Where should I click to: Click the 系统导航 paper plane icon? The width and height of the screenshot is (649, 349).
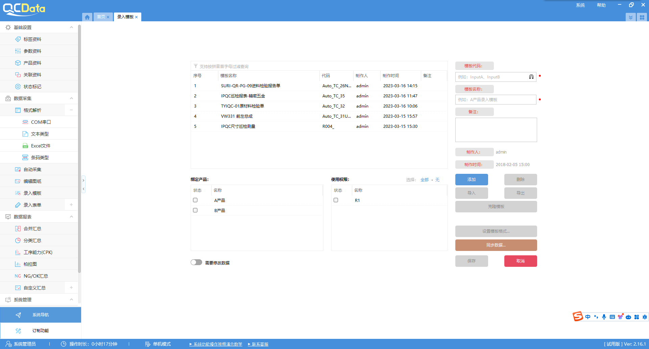coord(18,315)
